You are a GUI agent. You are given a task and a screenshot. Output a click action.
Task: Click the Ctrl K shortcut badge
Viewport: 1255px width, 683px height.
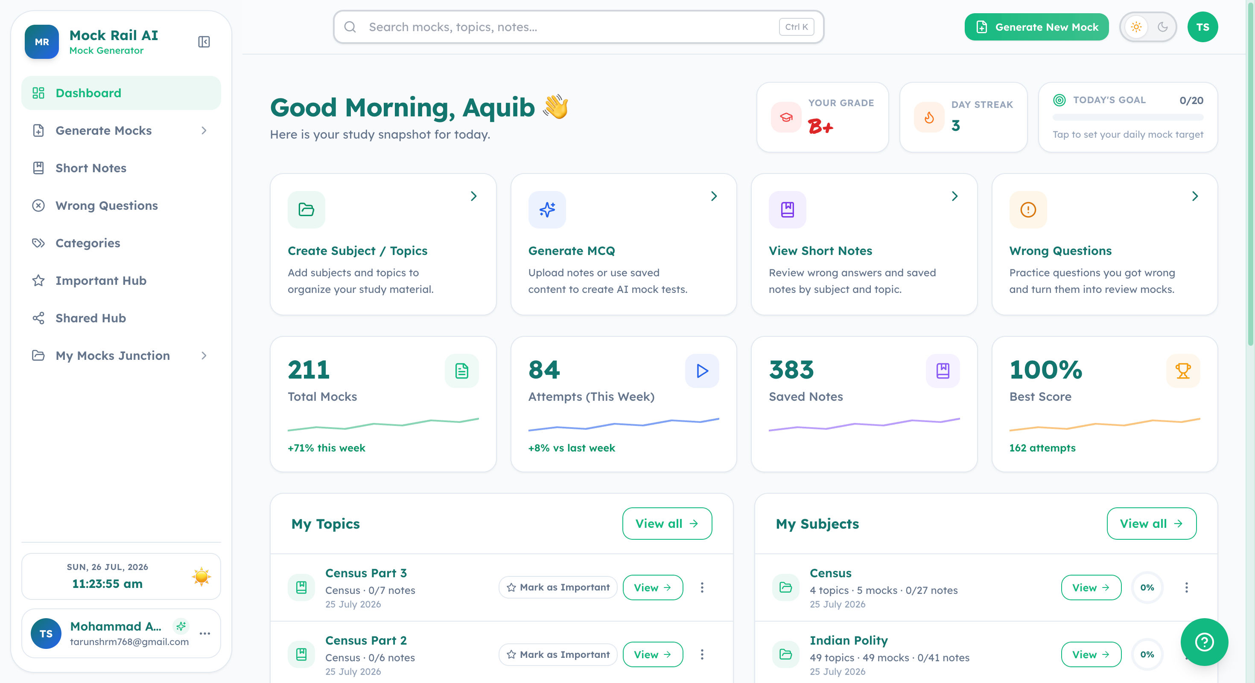[x=796, y=27]
